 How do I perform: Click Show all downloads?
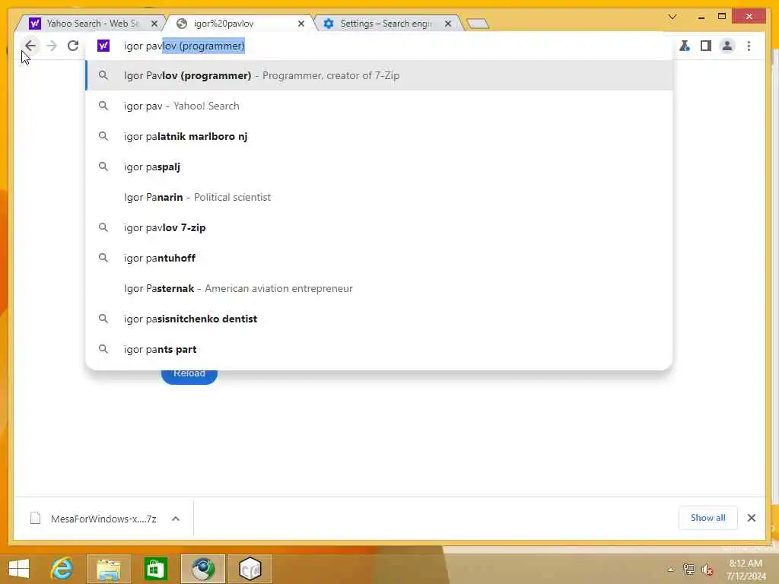pos(708,518)
